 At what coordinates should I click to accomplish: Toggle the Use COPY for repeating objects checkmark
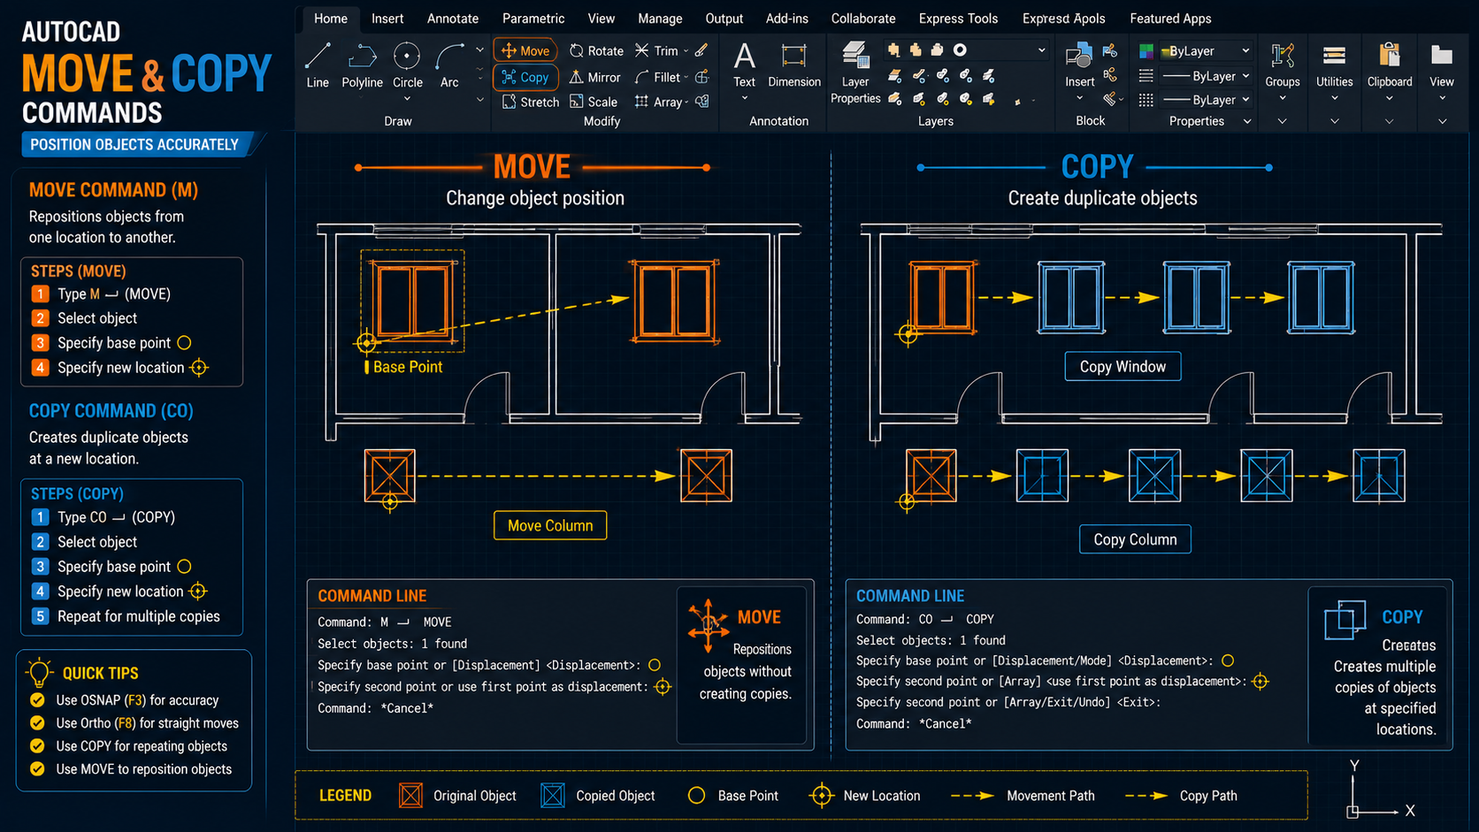(37, 746)
